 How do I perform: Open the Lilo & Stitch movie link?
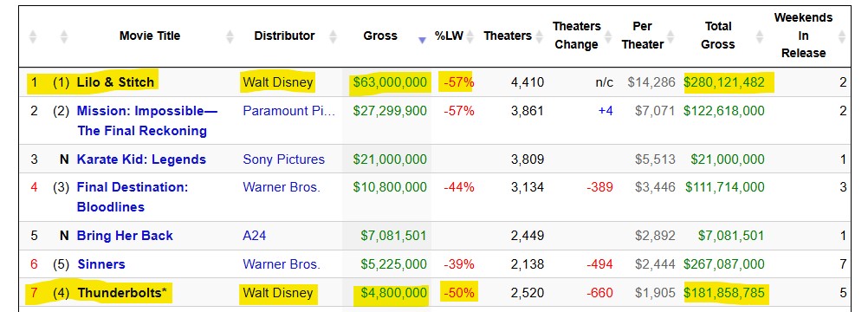click(x=115, y=82)
